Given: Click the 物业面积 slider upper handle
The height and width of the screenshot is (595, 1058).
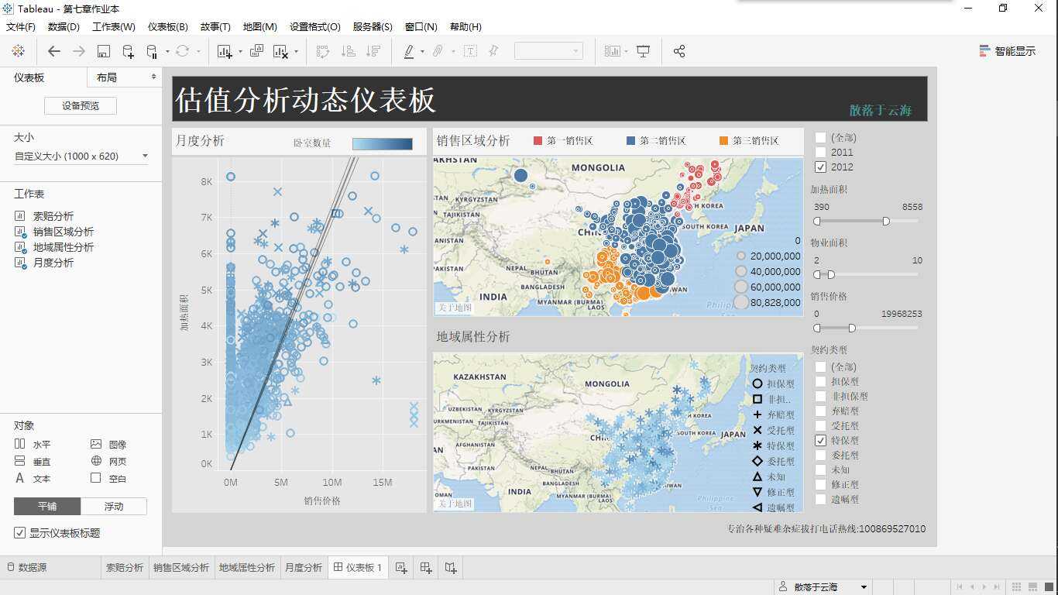Looking at the screenshot, I should point(831,274).
